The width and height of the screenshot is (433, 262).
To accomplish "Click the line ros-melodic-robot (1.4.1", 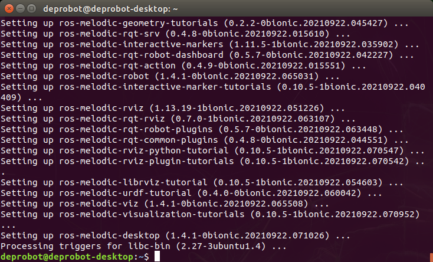I will point(170,76).
